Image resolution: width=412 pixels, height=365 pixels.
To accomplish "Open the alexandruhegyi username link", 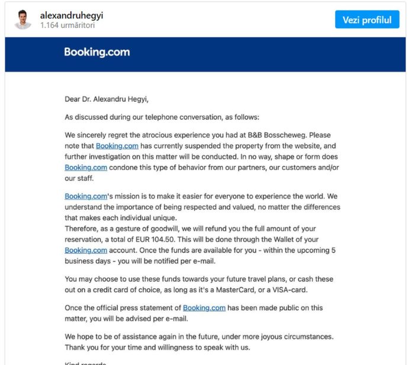I will pyautogui.click(x=72, y=15).
